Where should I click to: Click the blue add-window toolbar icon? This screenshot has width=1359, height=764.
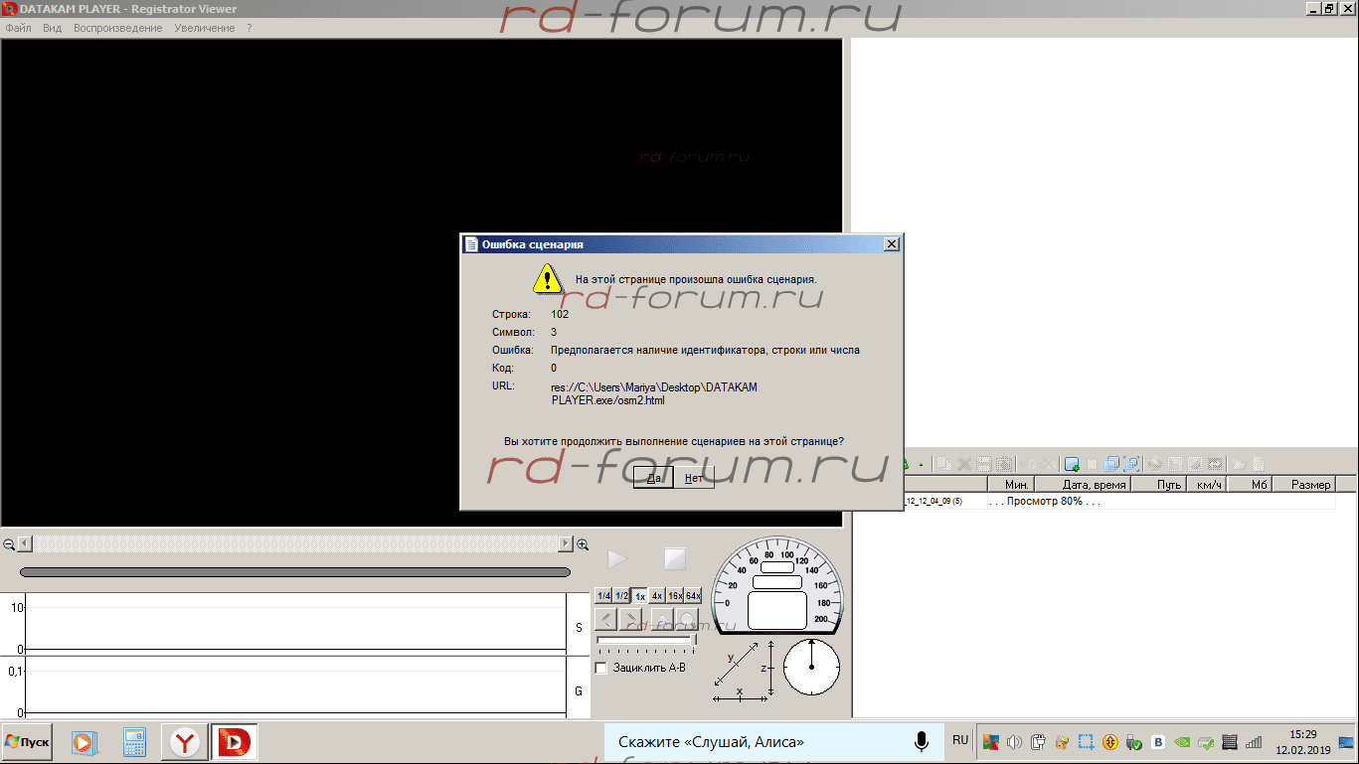point(1072,464)
